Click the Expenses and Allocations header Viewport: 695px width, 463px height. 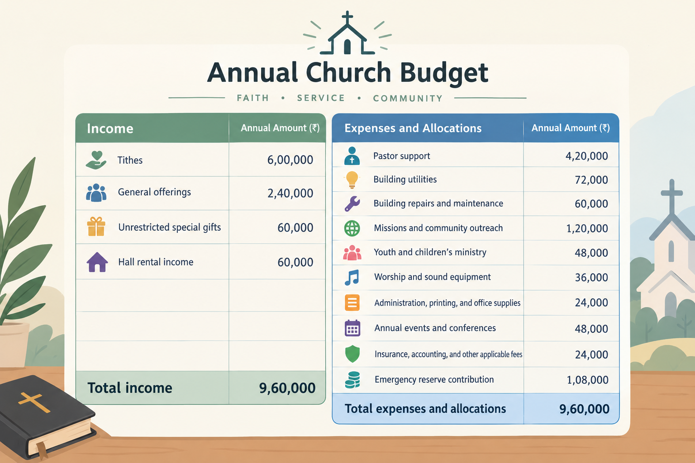pyautogui.click(x=413, y=128)
